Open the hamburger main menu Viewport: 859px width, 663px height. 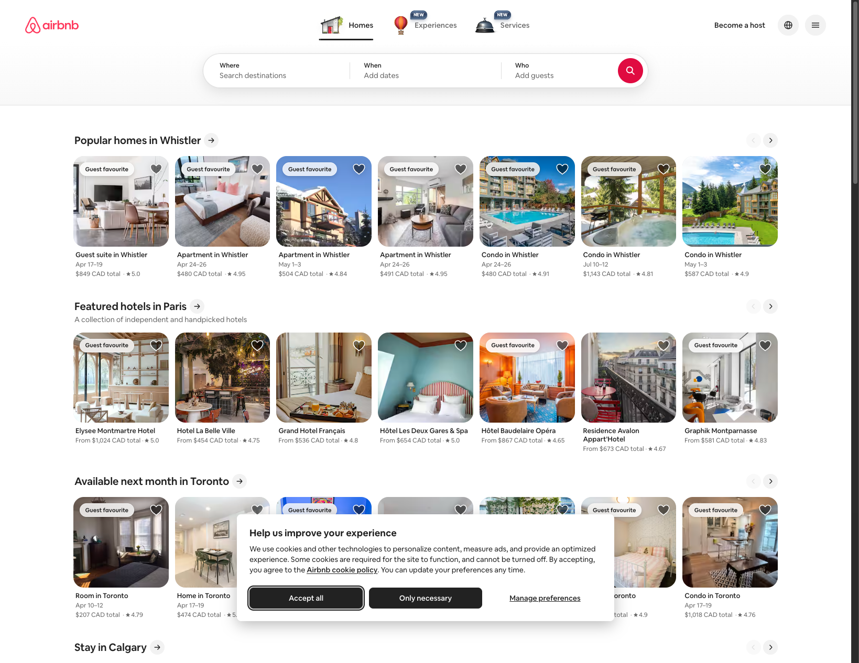click(815, 25)
